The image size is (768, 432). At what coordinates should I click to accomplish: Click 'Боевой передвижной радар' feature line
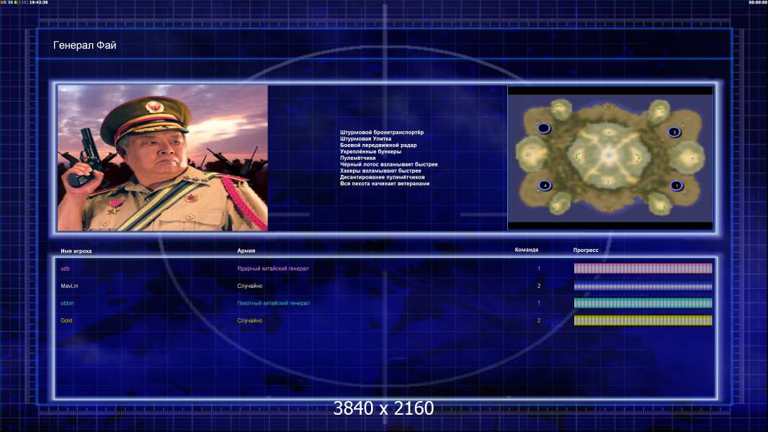378,145
